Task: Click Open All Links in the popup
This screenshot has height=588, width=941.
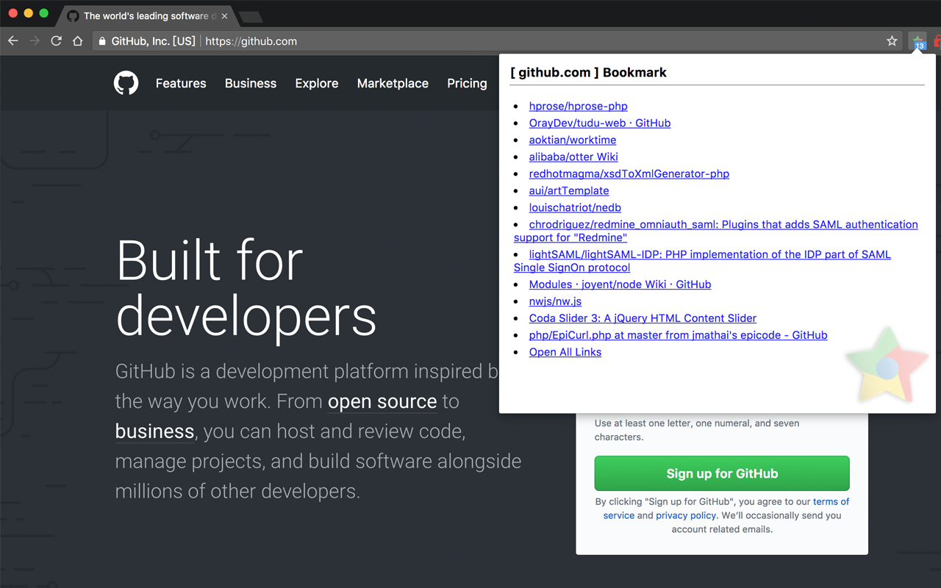Action: pos(565,351)
